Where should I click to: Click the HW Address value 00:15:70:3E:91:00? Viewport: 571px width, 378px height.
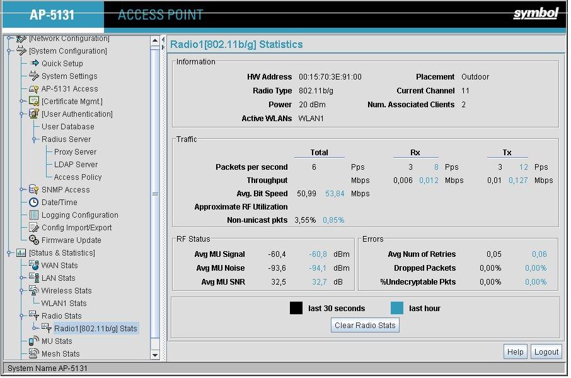[x=330, y=77]
